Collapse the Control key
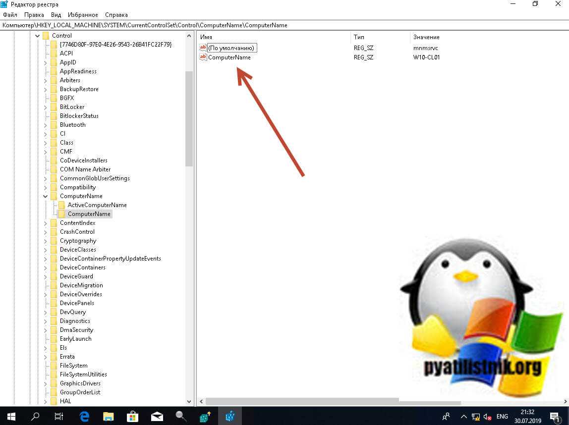 pos(38,36)
